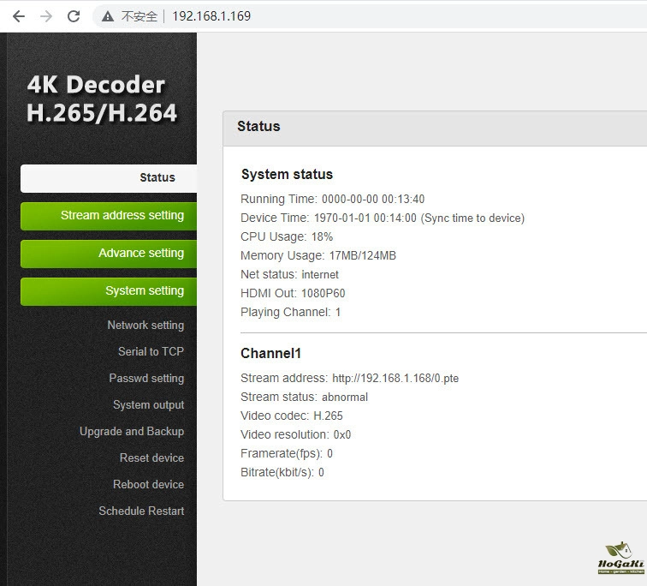Go to Upgrade and Backup

pos(132,432)
